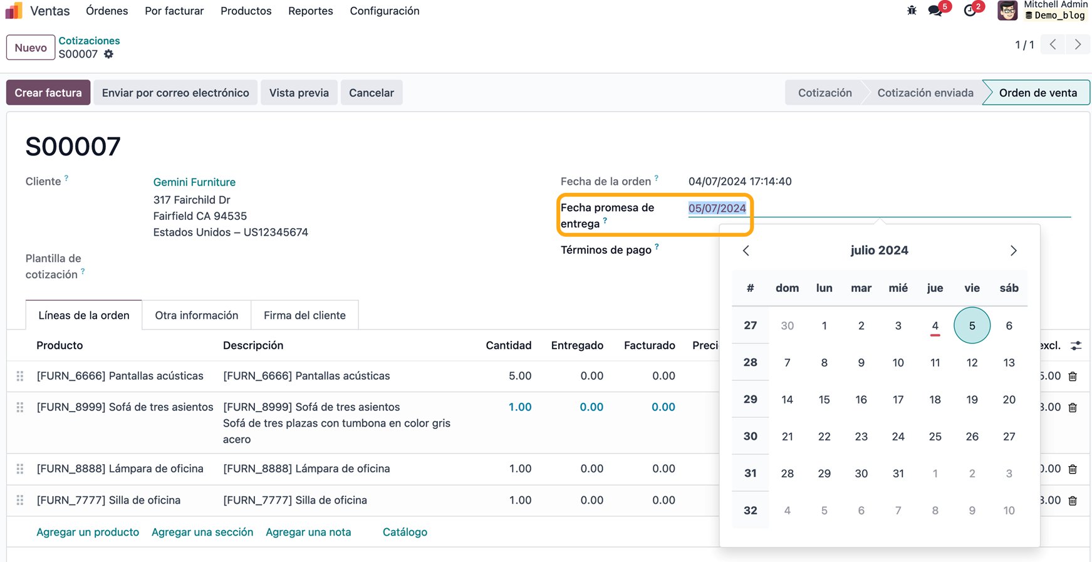
Task: Go to the next record arrow
Action: (x=1078, y=44)
